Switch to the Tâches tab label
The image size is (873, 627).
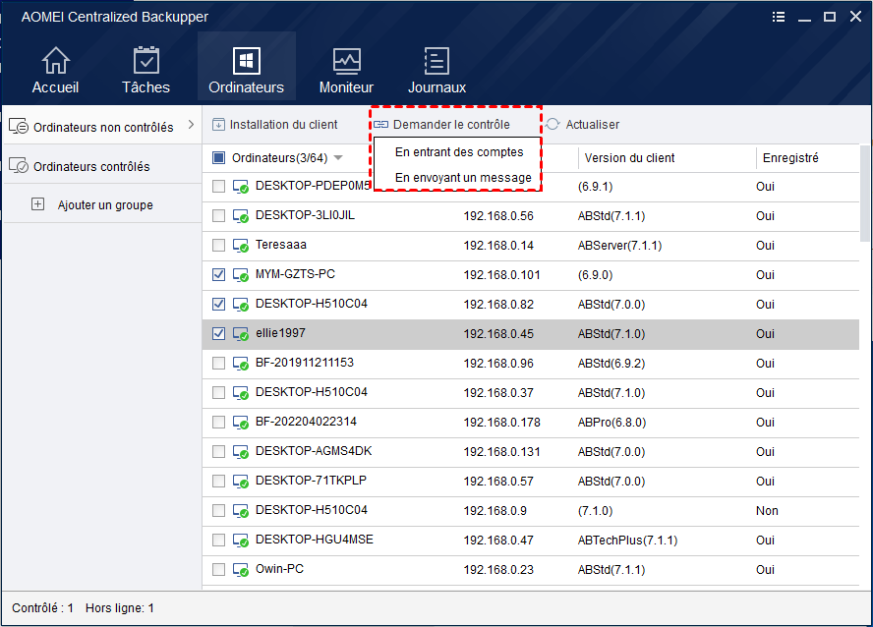point(145,87)
